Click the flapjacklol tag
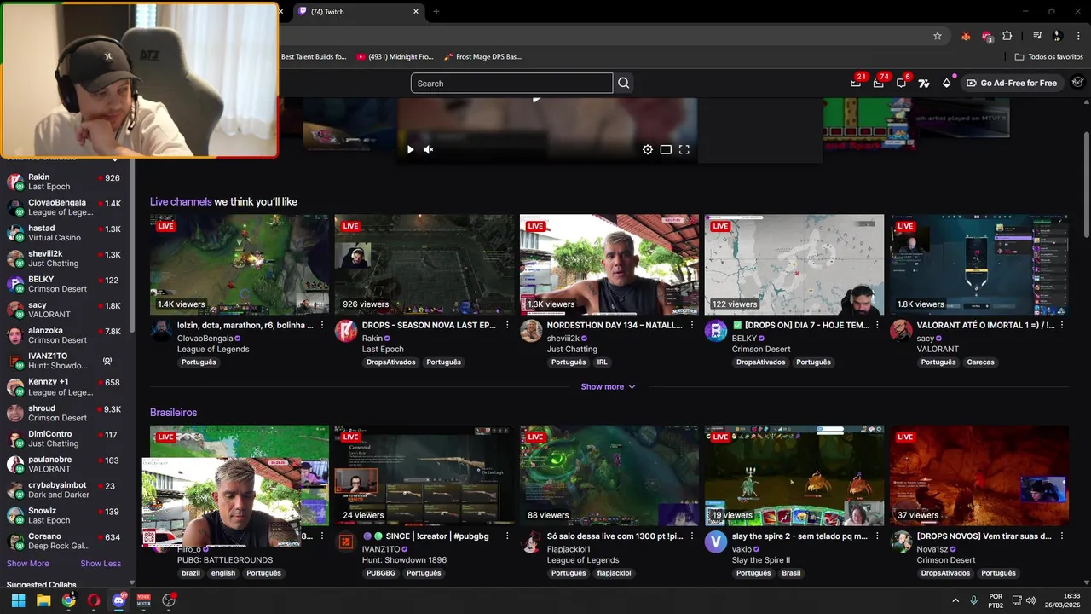 click(x=614, y=573)
